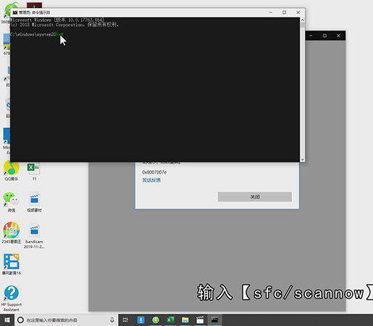373x326 pixels.
Task: Select the 2345 image viewer desktop icon
Action: (x=11, y=233)
